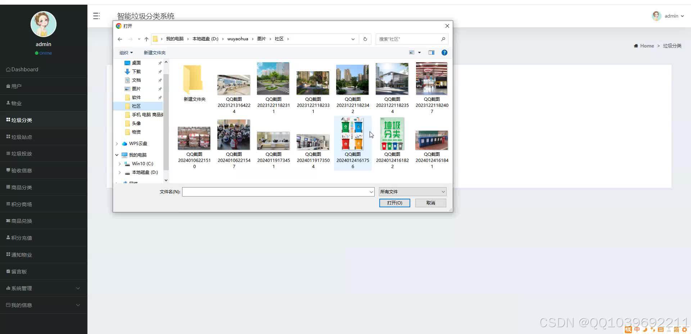Open the file dialog help icon
691x334 pixels.
(x=444, y=53)
